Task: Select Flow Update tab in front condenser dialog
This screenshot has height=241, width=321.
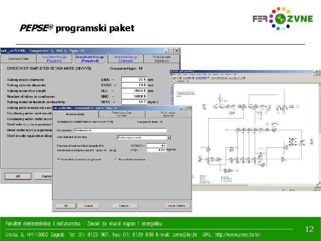Action: 168,114
